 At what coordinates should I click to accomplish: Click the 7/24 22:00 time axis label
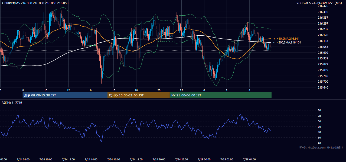(181, 160)
